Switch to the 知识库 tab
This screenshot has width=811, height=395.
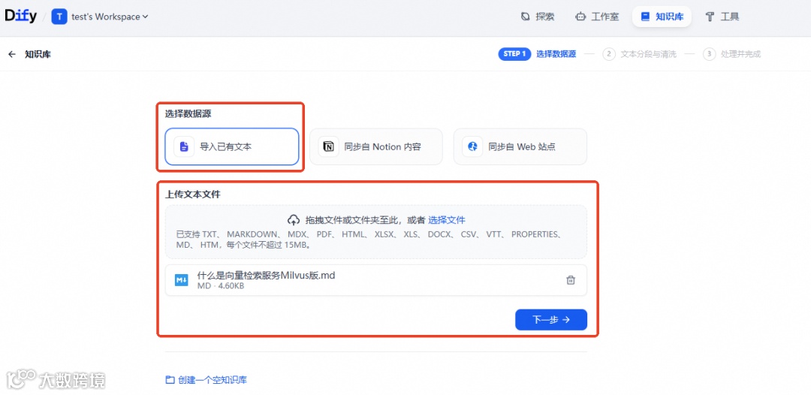[x=662, y=17]
